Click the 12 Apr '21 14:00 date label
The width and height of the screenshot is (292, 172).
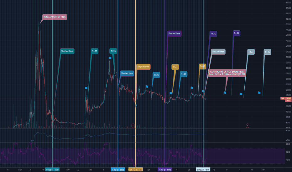click(x=164, y=169)
